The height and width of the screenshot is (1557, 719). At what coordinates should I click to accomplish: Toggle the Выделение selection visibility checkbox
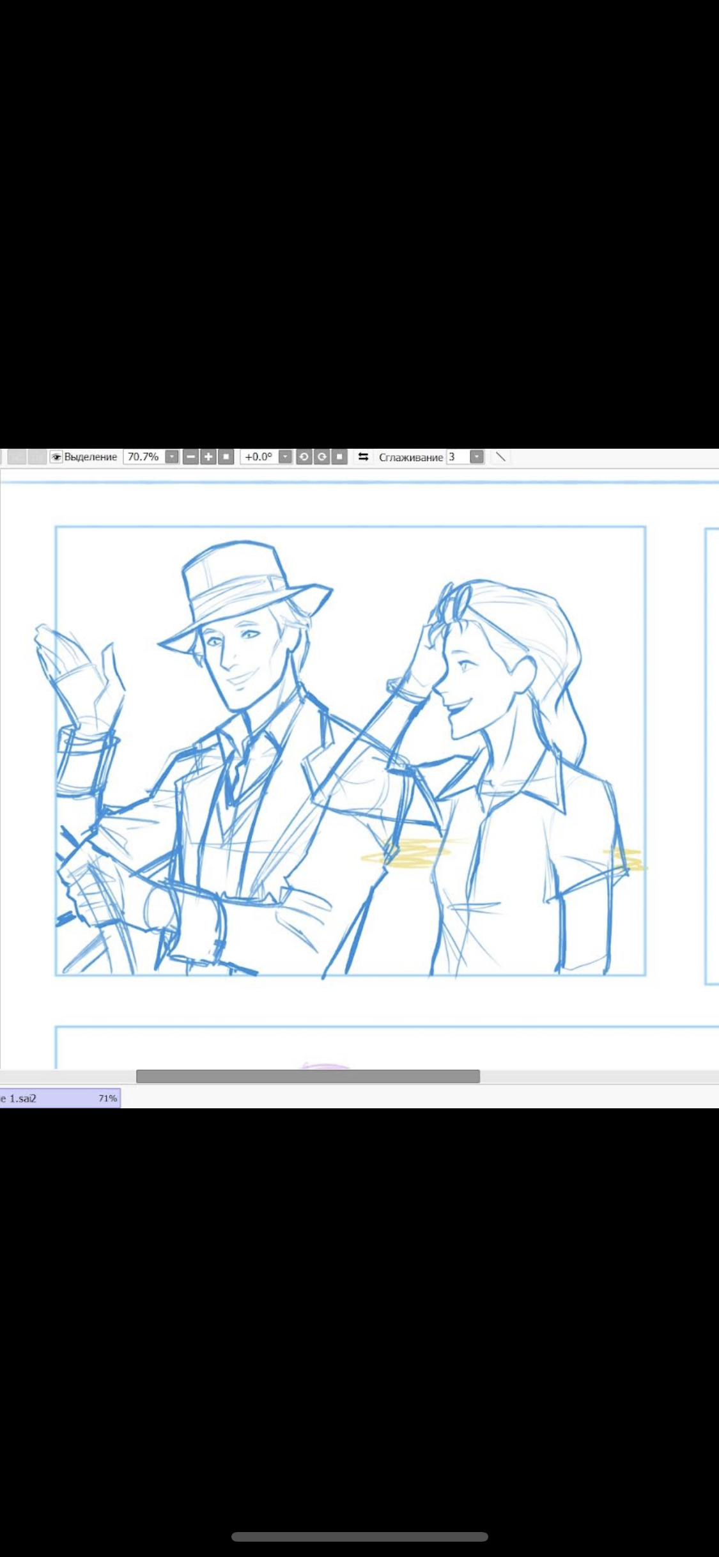point(56,457)
